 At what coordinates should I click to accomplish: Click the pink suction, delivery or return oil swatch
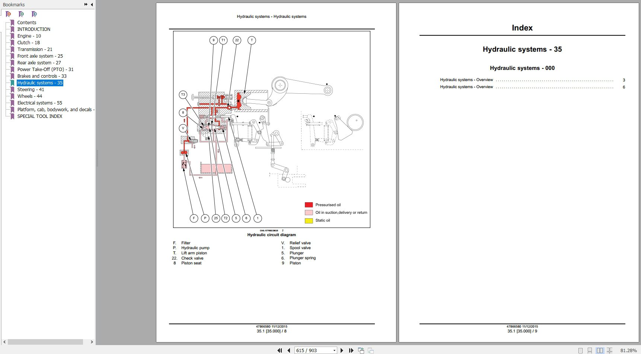pyautogui.click(x=309, y=213)
